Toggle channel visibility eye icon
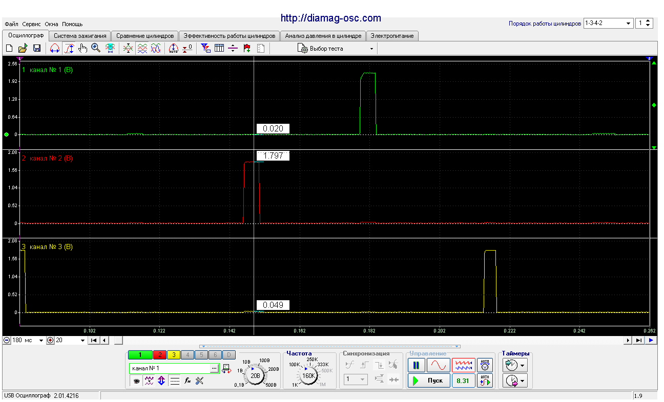Screen dimensions: 664x402 (136, 381)
